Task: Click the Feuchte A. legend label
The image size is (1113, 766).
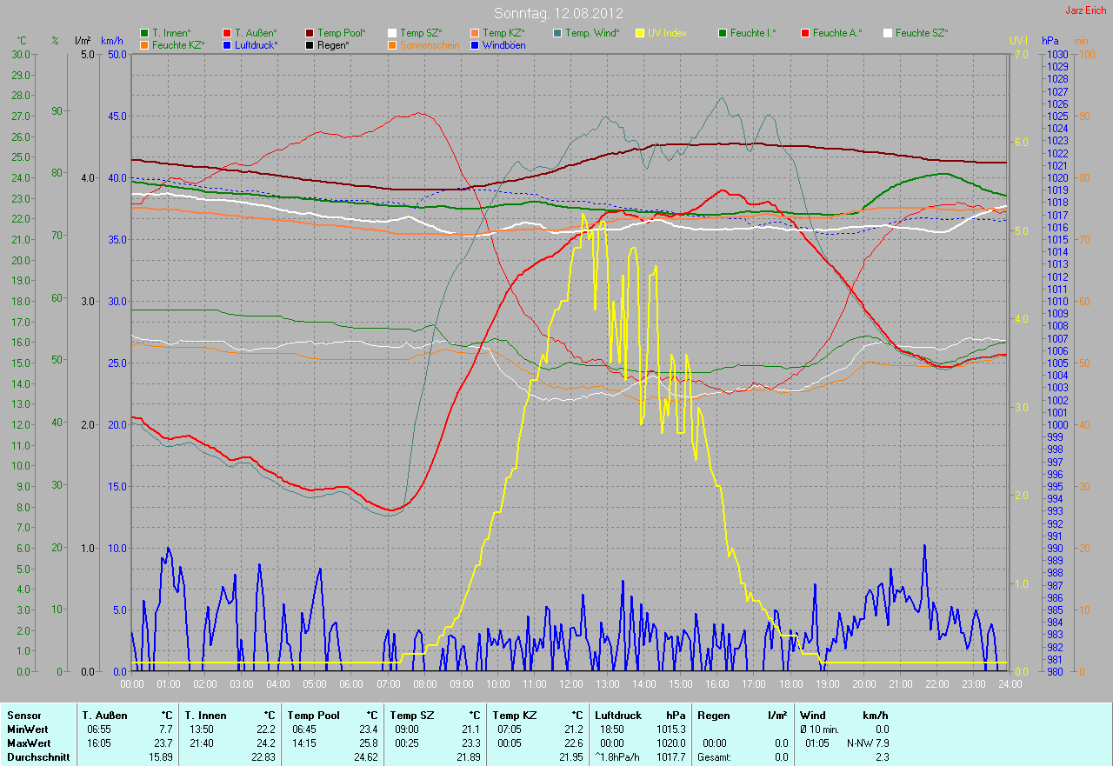Action: 837,33
